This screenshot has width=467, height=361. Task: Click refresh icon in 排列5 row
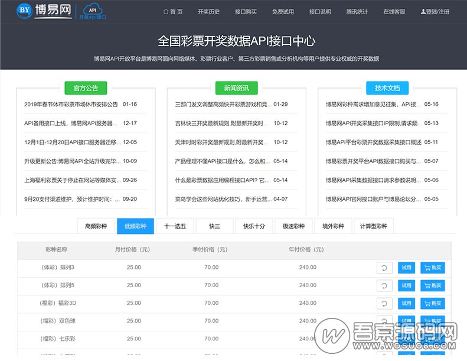[x=384, y=286]
